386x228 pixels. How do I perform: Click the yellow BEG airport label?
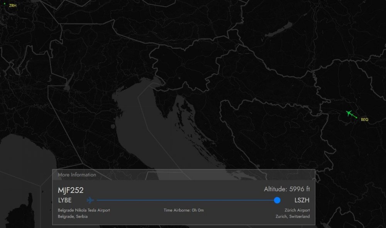364,120
